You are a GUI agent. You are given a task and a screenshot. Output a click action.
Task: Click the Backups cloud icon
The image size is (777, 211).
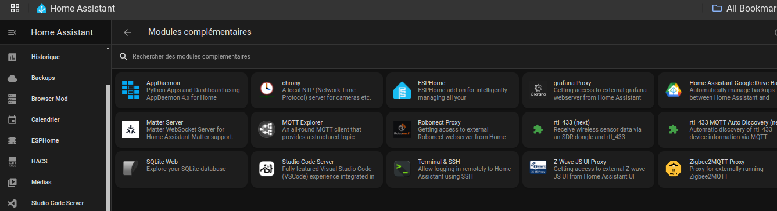(x=12, y=78)
